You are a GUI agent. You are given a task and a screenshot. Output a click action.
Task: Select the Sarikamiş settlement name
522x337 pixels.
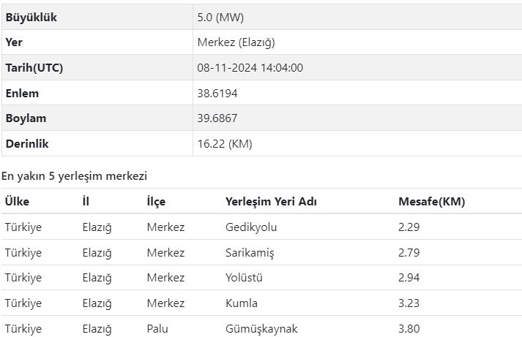click(250, 253)
